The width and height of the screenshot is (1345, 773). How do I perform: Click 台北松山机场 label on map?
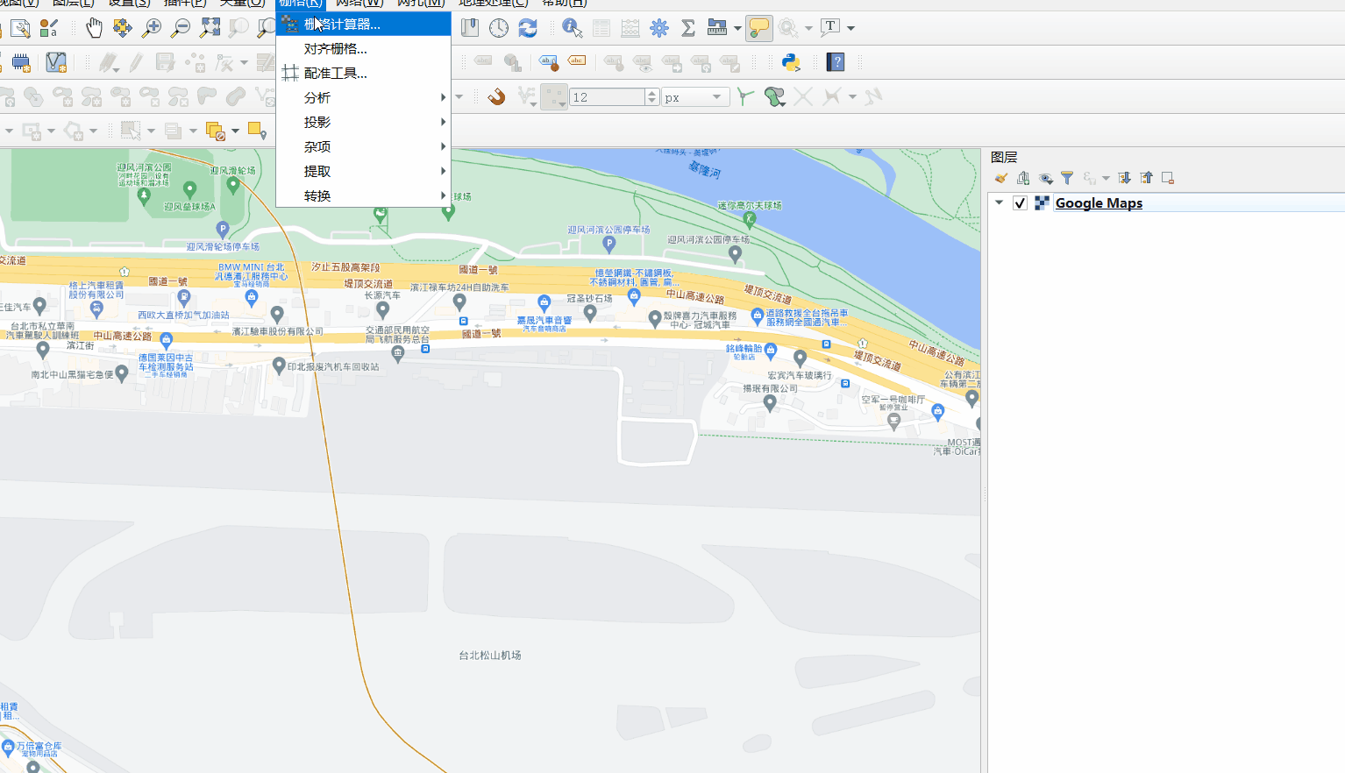[x=490, y=655]
